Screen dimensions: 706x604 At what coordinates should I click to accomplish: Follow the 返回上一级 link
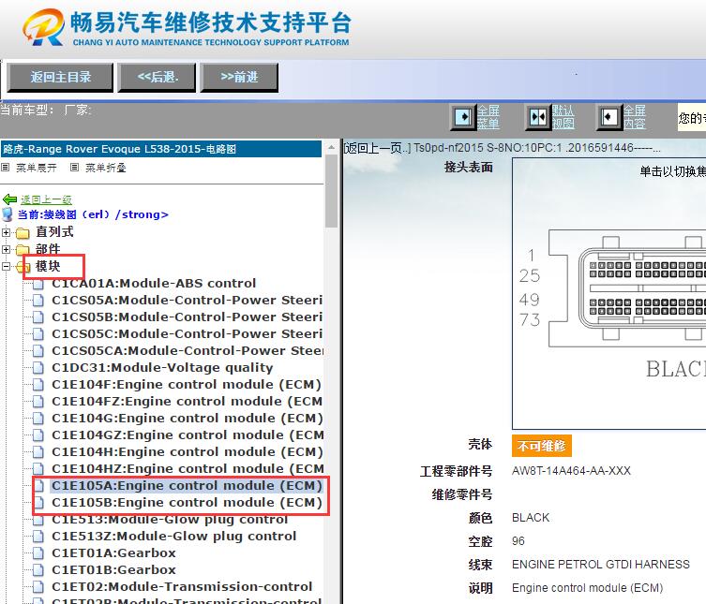[46, 199]
